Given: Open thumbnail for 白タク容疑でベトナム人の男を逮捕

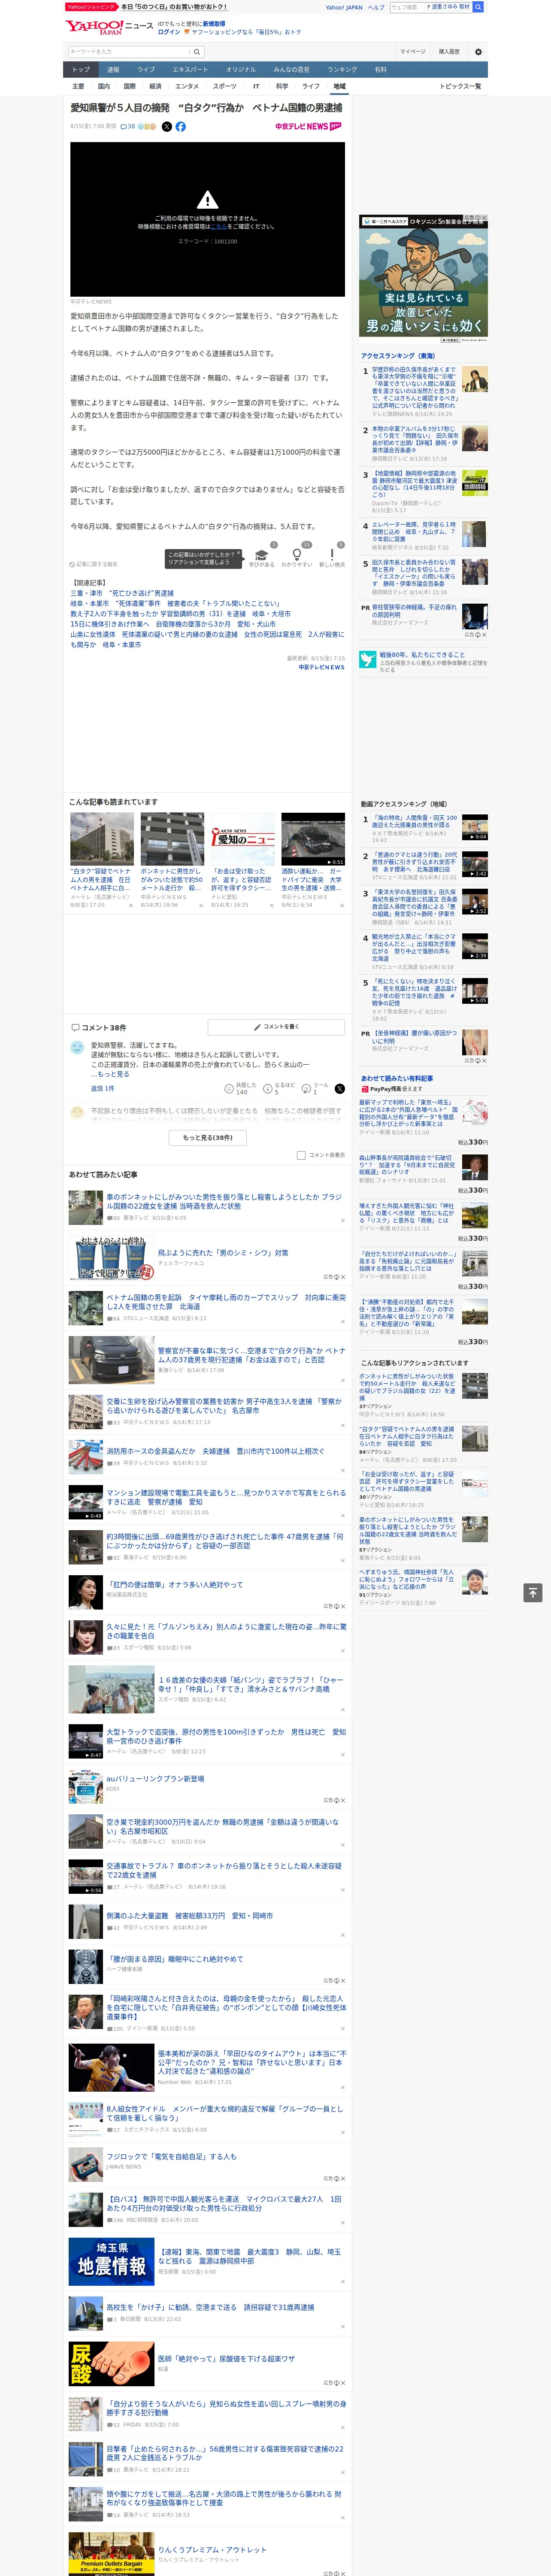Looking at the screenshot, I should (x=102, y=839).
